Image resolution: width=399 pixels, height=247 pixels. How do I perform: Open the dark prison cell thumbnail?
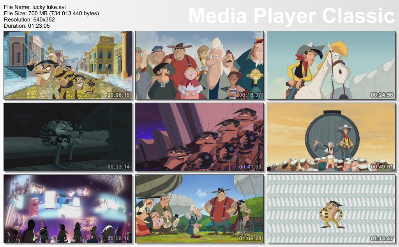(x=68, y=137)
